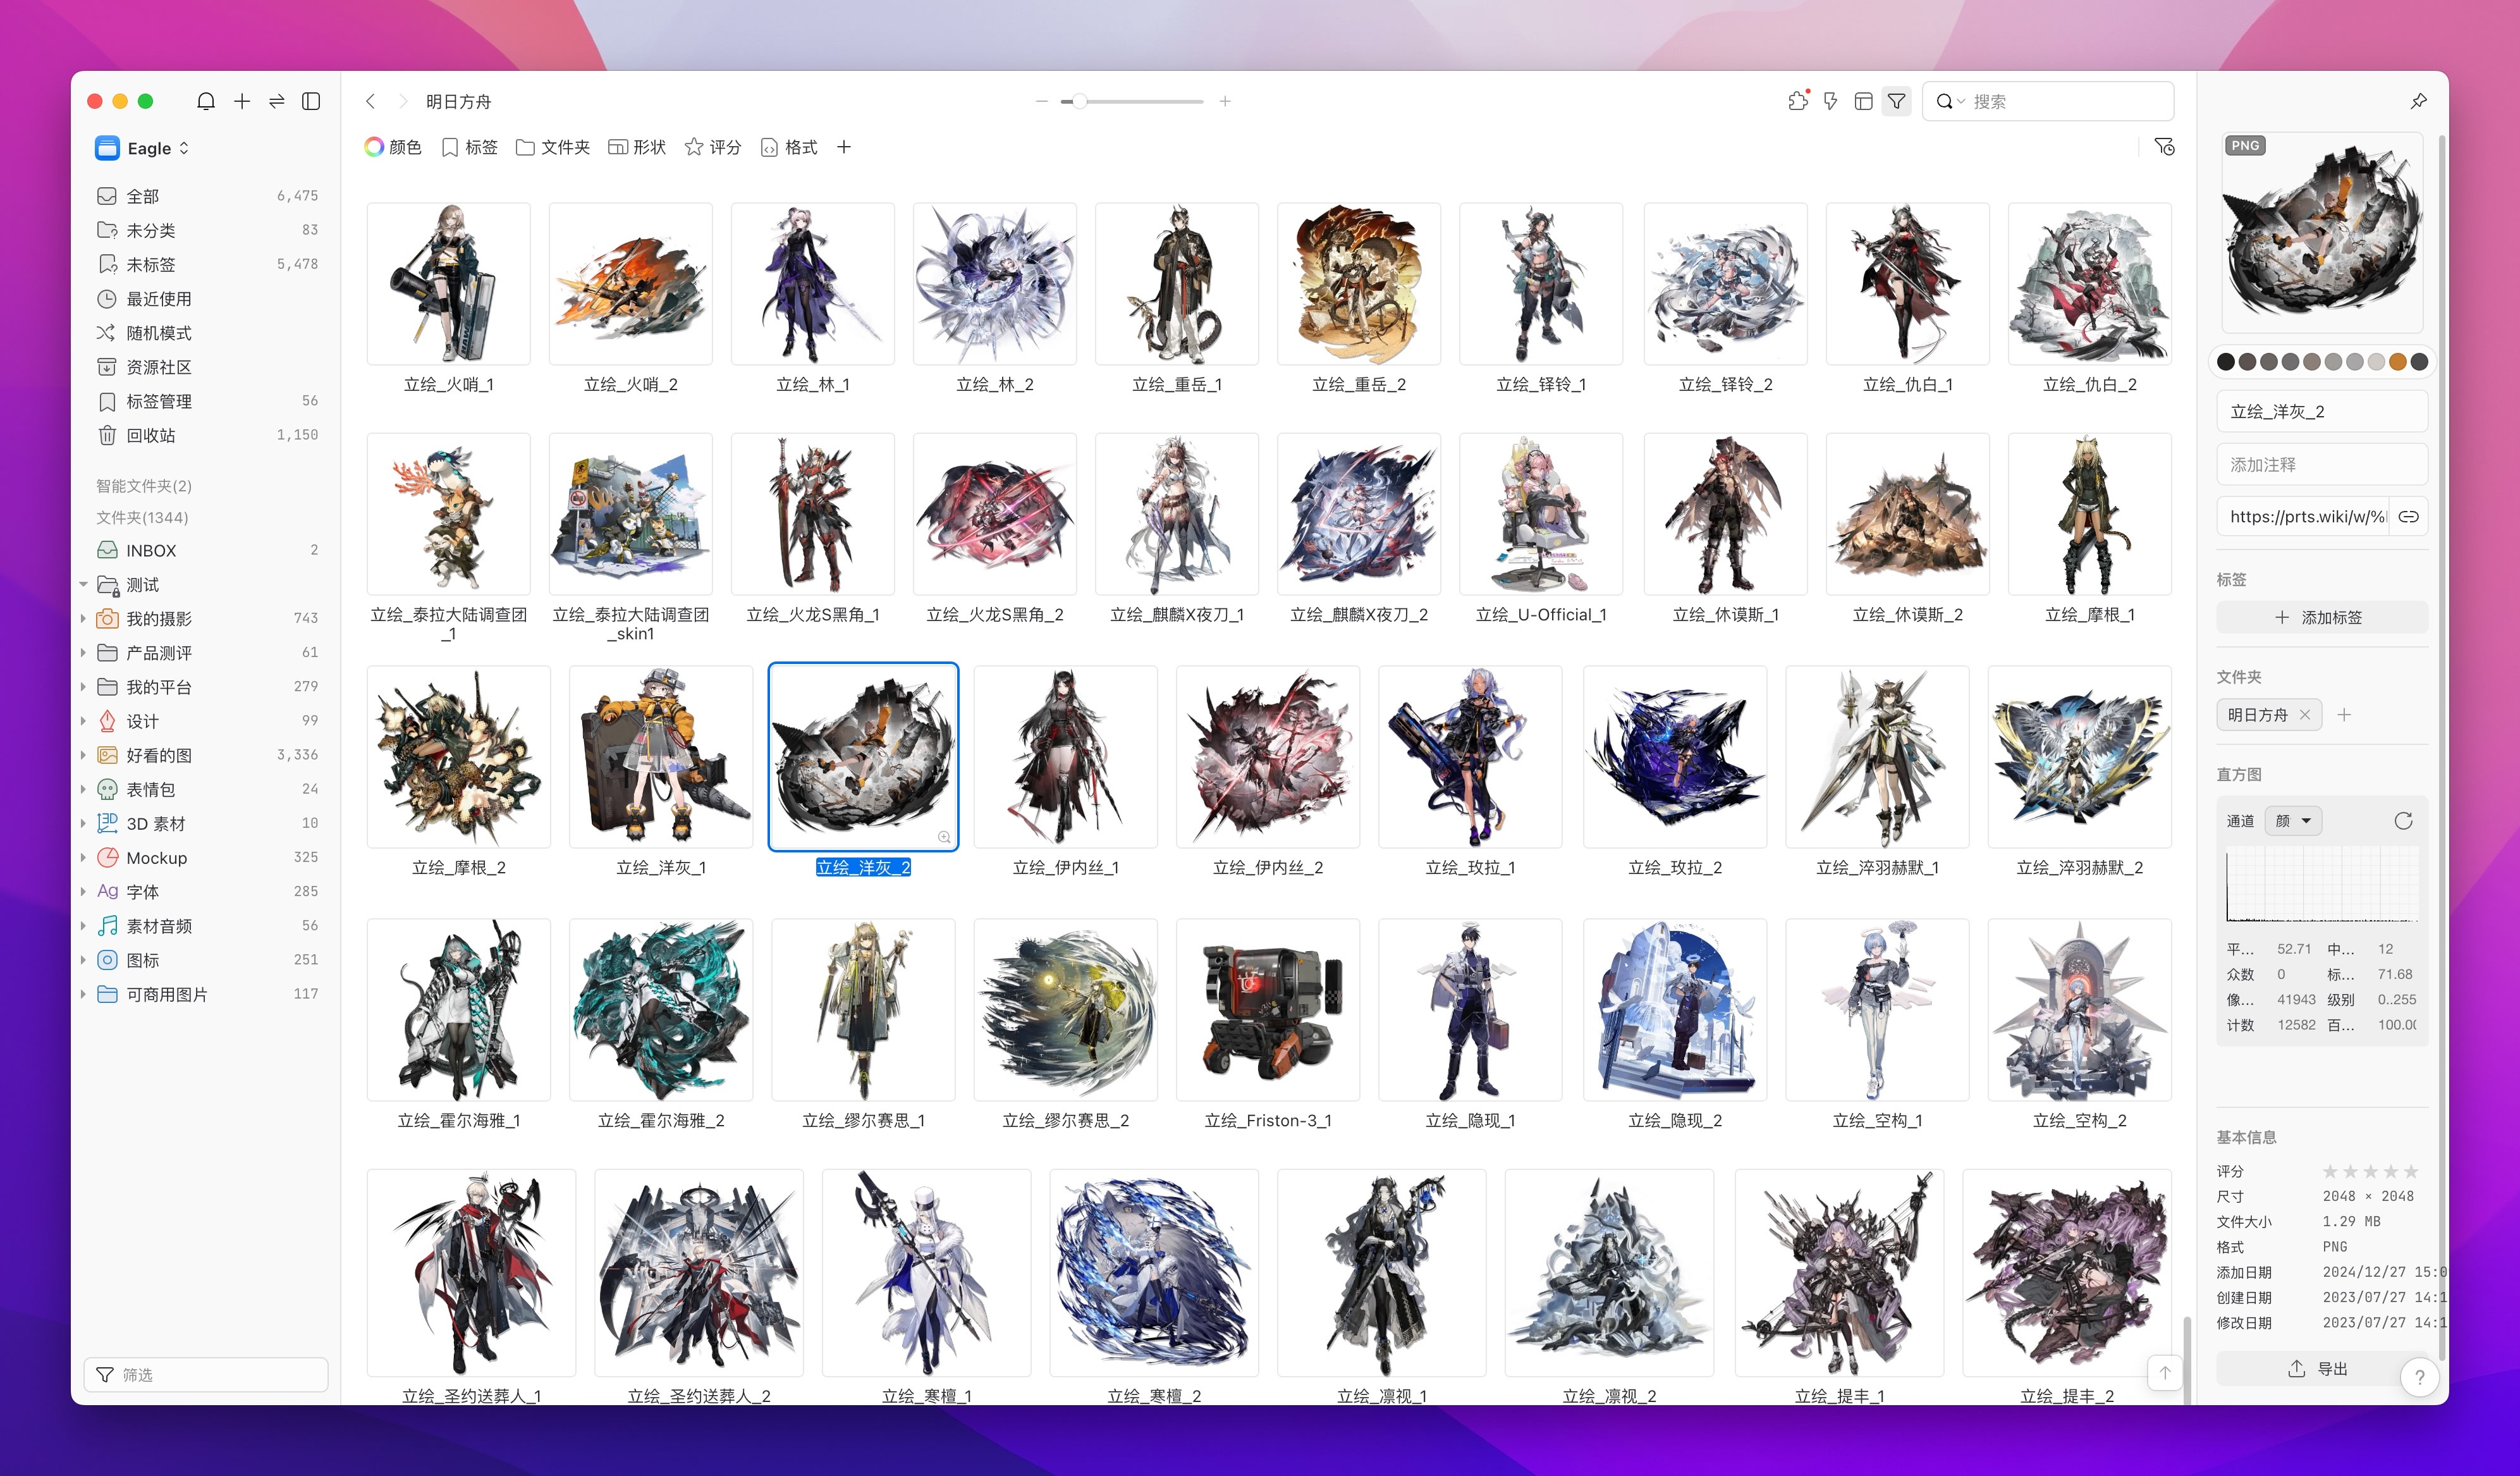Click the 导出 export button
The image size is (2520, 1476).
click(2318, 1369)
